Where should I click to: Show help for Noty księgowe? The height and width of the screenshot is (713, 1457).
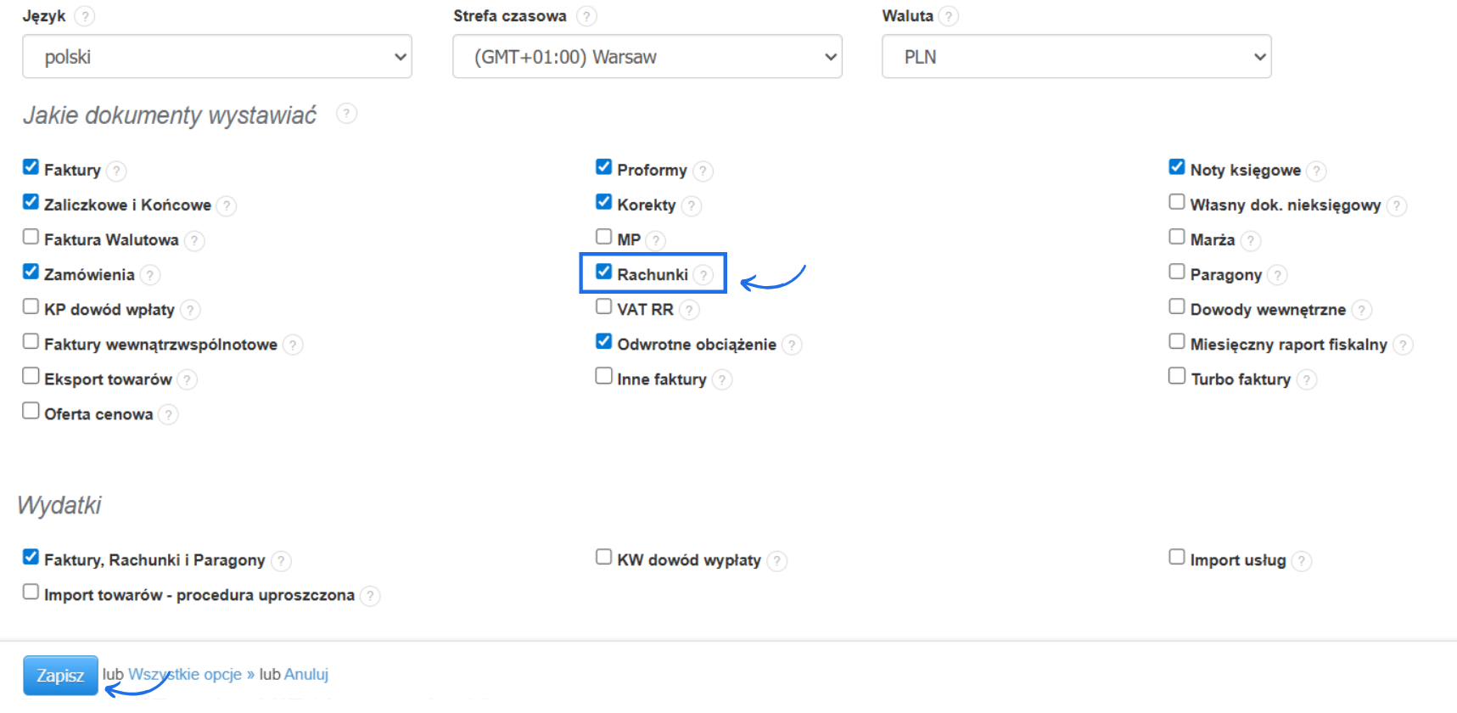coord(1316,171)
